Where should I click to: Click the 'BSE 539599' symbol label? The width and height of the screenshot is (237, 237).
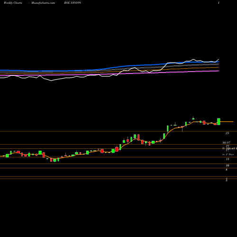tap(73, 3)
